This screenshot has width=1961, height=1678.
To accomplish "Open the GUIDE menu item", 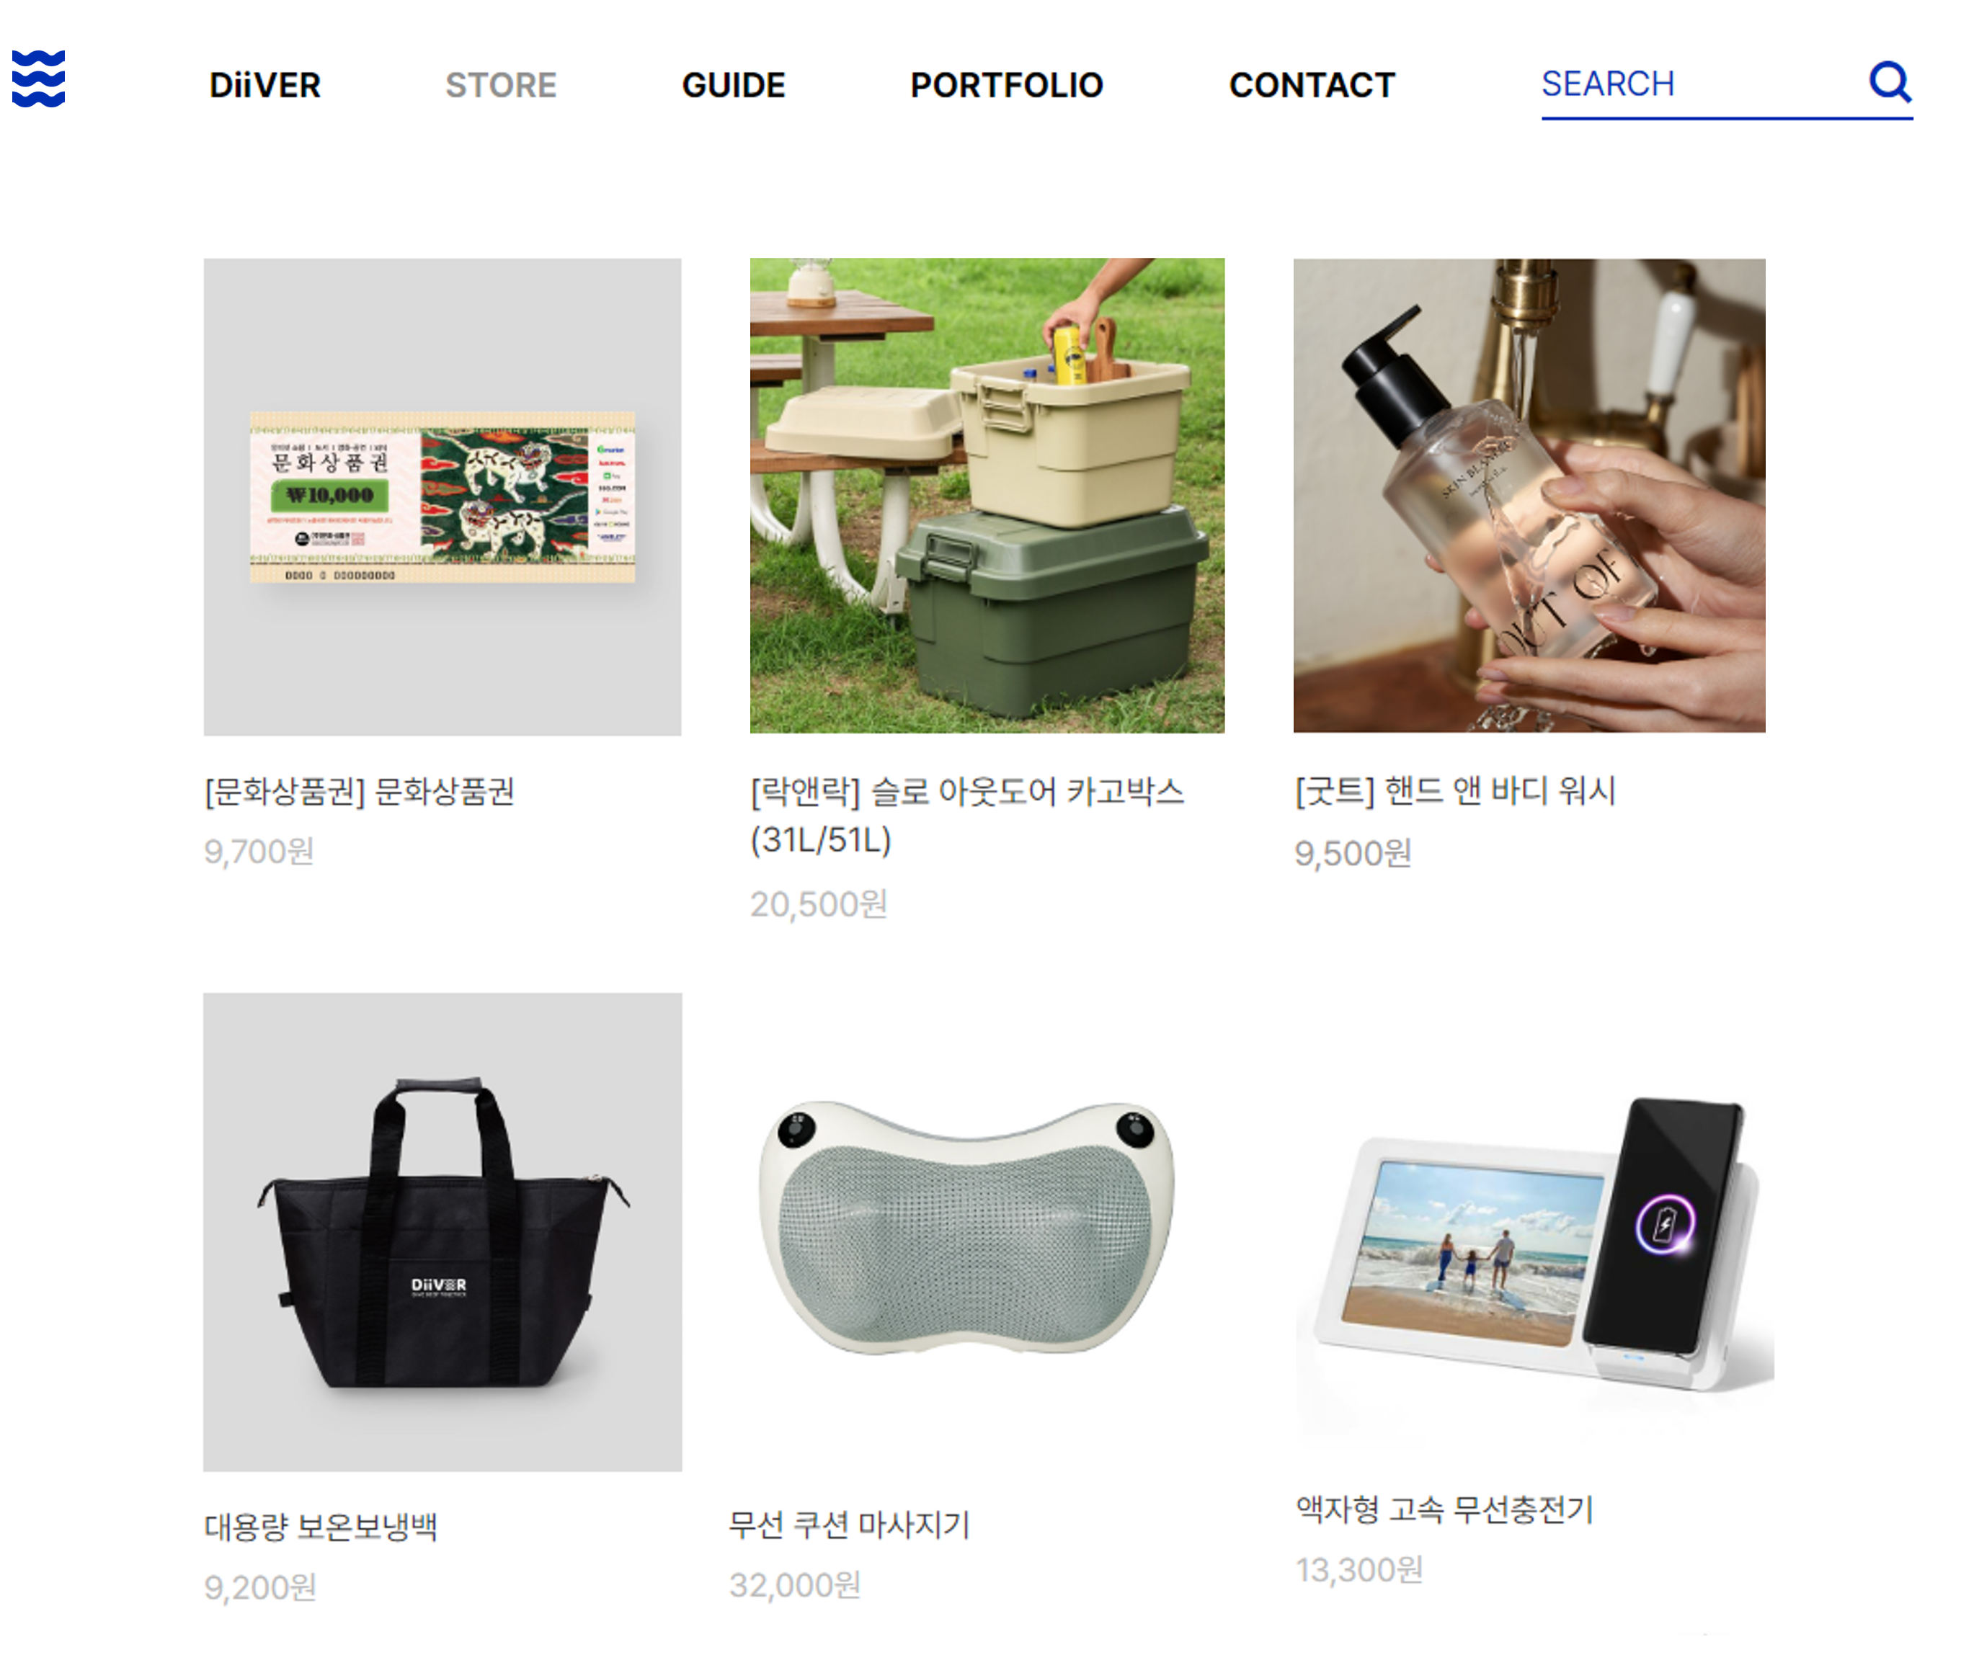I will [x=734, y=85].
